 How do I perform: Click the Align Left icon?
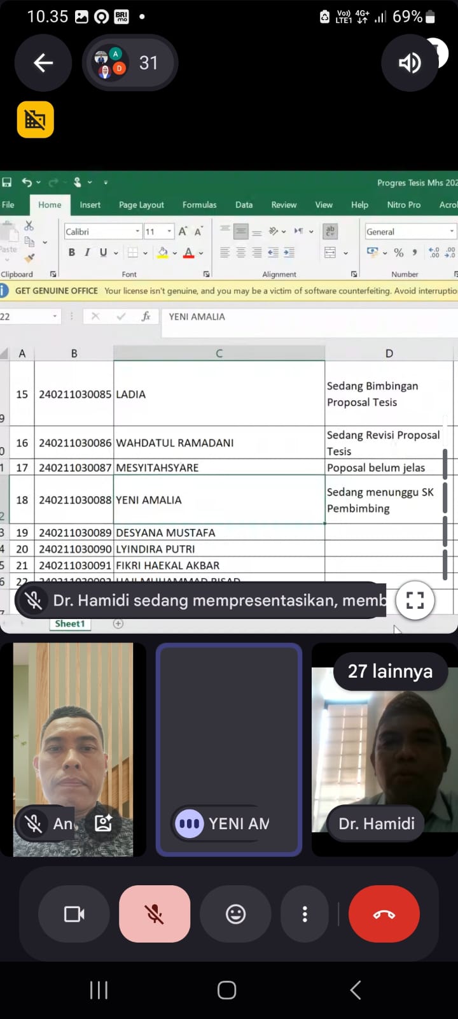[225, 253]
